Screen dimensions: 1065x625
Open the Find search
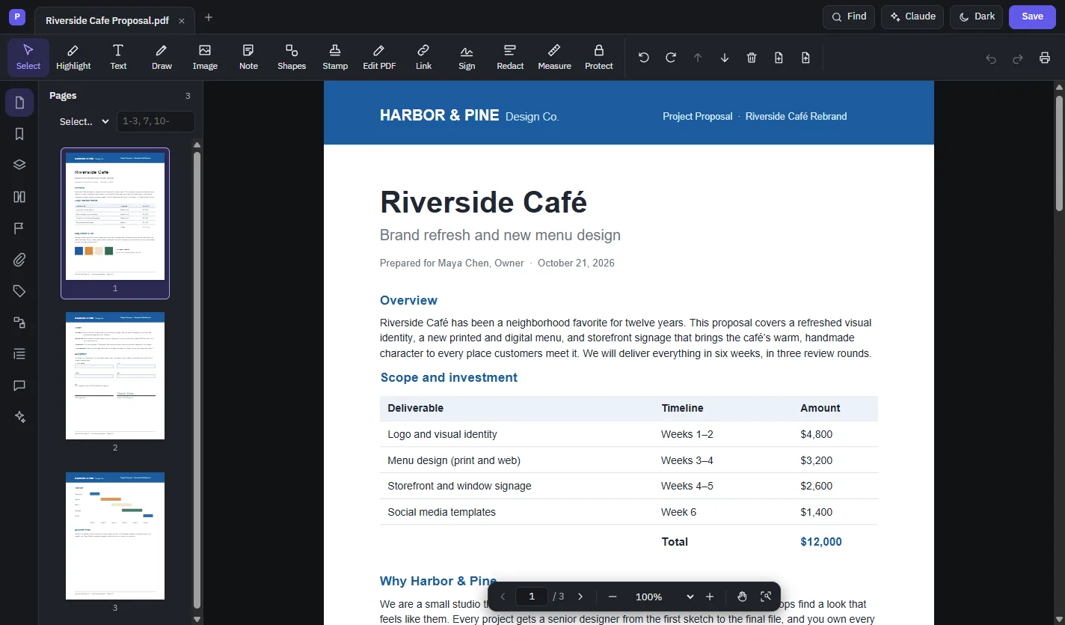(x=849, y=16)
